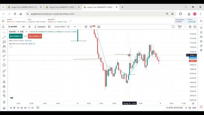Open the BANKNIFTY ticker in header
This screenshot has height=115, width=204.
pos(57,21)
